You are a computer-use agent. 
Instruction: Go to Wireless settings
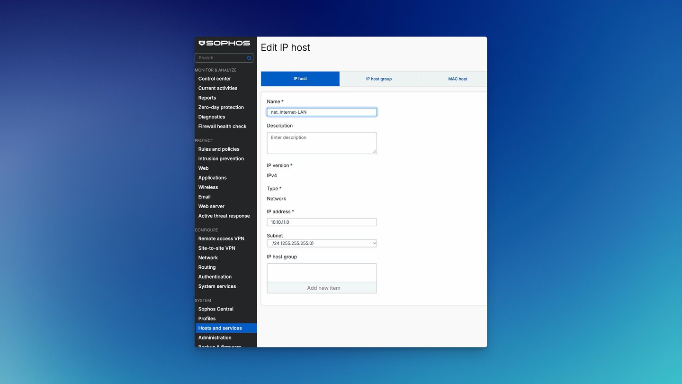click(x=208, y=187)
